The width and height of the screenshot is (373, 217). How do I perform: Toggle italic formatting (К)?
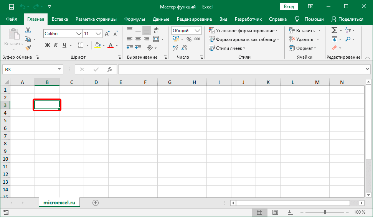pyautogui.click(x=55, y=45)
